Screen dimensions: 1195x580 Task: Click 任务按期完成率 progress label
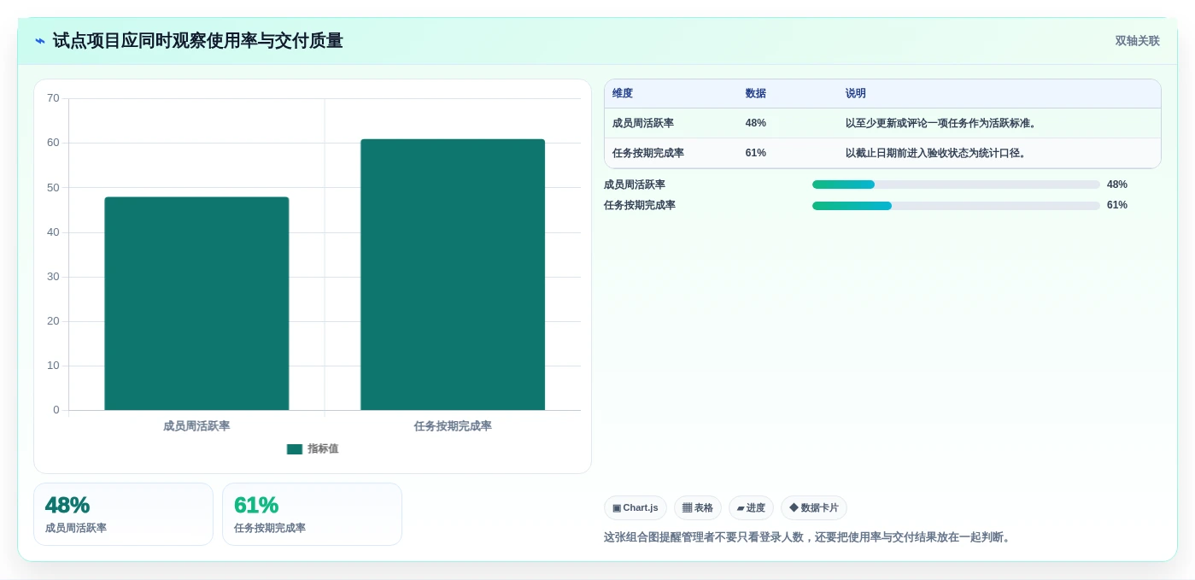[640, 205]
